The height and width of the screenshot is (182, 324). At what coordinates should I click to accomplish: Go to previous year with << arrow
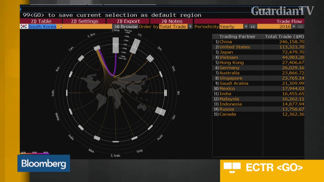pos(252,27)
